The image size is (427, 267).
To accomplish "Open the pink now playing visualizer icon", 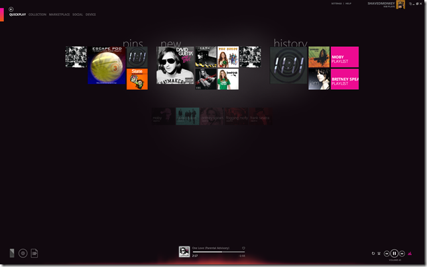I will [x=410, y=253].
